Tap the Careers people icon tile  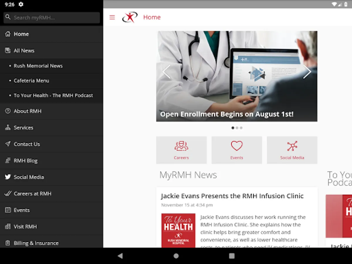pyautogui.click(x=181, y=150)
